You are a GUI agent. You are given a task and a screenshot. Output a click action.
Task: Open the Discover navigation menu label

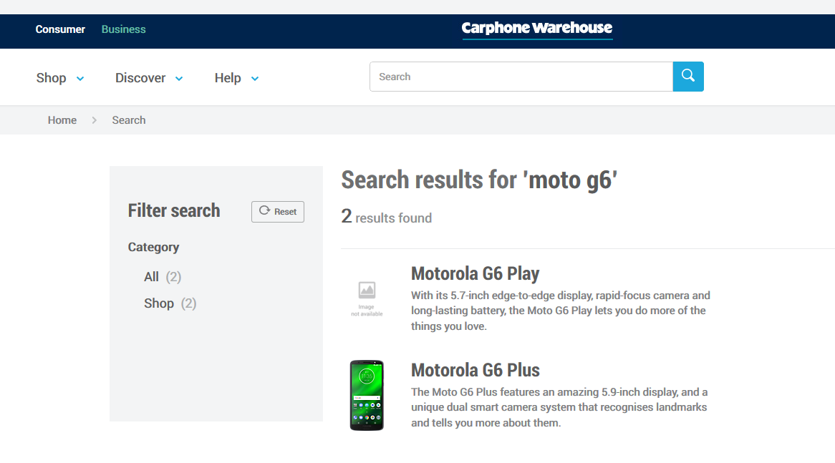[140, 78]
